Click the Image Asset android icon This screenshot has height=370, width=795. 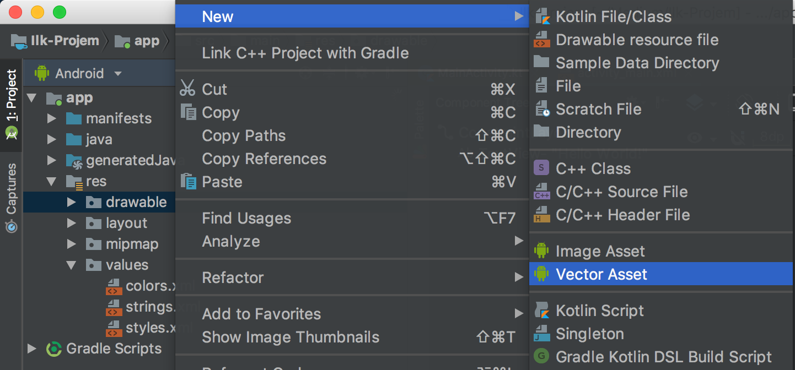click(542, 251)
